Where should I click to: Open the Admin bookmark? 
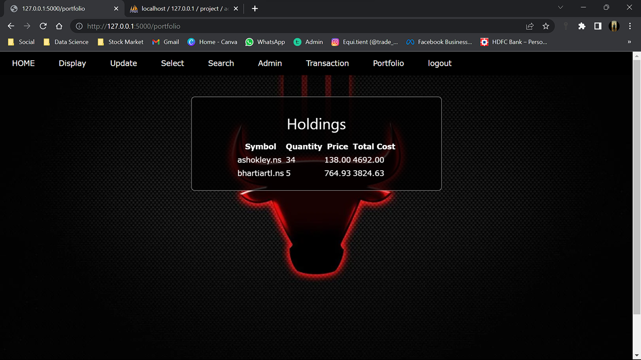tap(308, 42)
